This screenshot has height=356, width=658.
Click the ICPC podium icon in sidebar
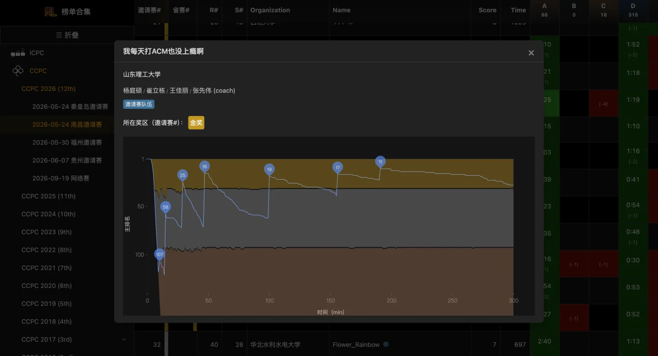pos(18,53)
